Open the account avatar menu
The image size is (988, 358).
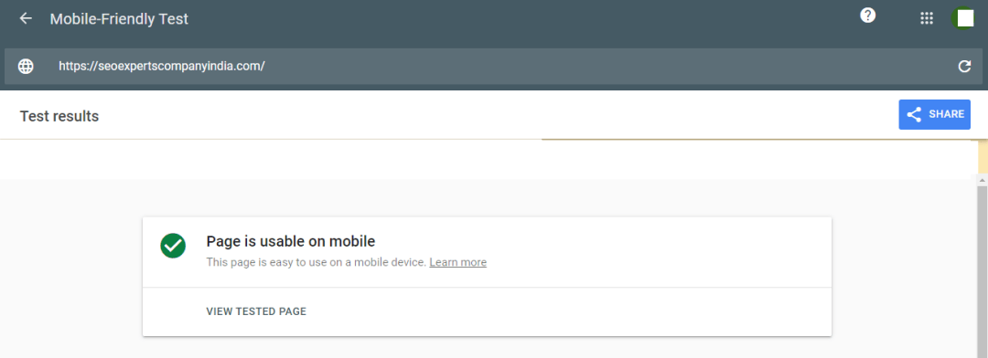pyautogui.click(x=965, y=18)
